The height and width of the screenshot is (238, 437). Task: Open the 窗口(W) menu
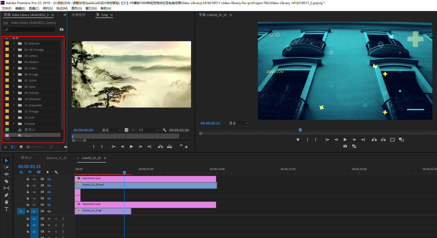tap(91, 8)
